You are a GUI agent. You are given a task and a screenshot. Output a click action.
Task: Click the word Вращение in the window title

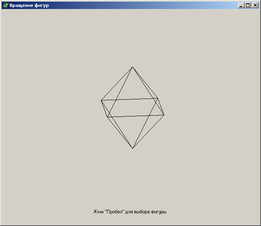pos(22,5)
